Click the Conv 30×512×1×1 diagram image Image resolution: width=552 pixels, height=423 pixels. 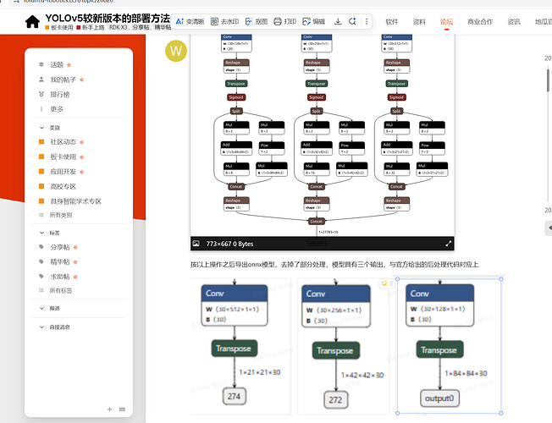point(240,345)
